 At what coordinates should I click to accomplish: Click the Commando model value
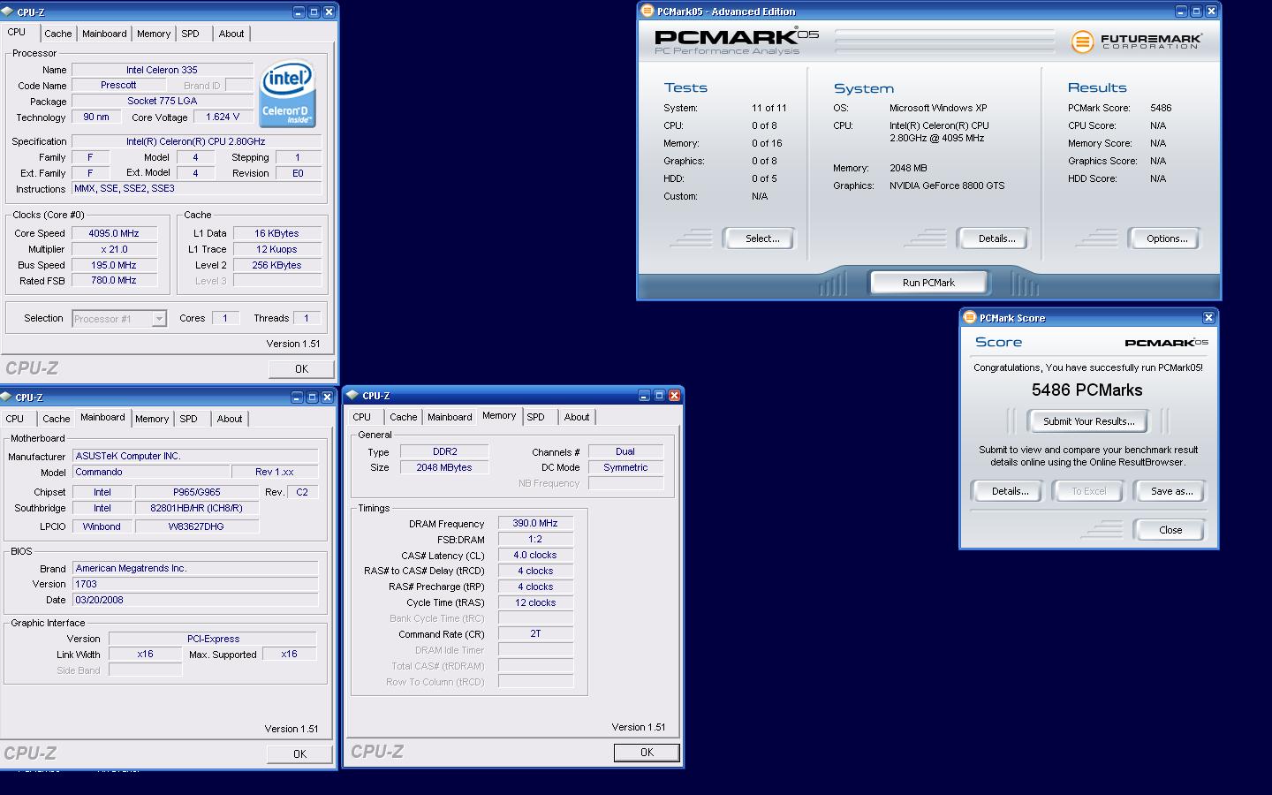pyautogui.click(x=150, y=473)
